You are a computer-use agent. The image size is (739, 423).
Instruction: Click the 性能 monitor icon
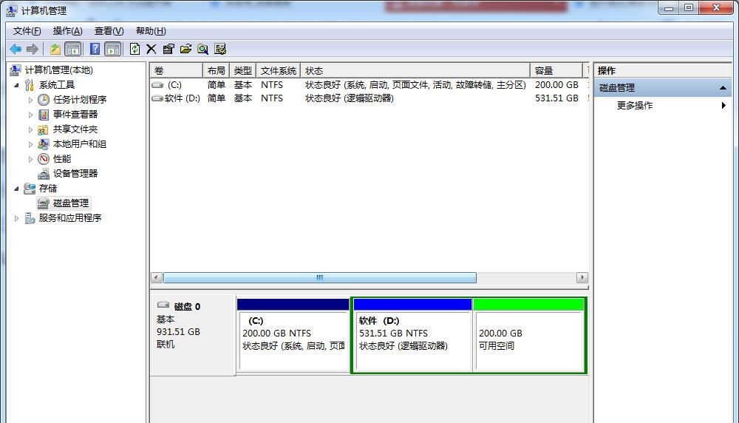coord(44,159)
